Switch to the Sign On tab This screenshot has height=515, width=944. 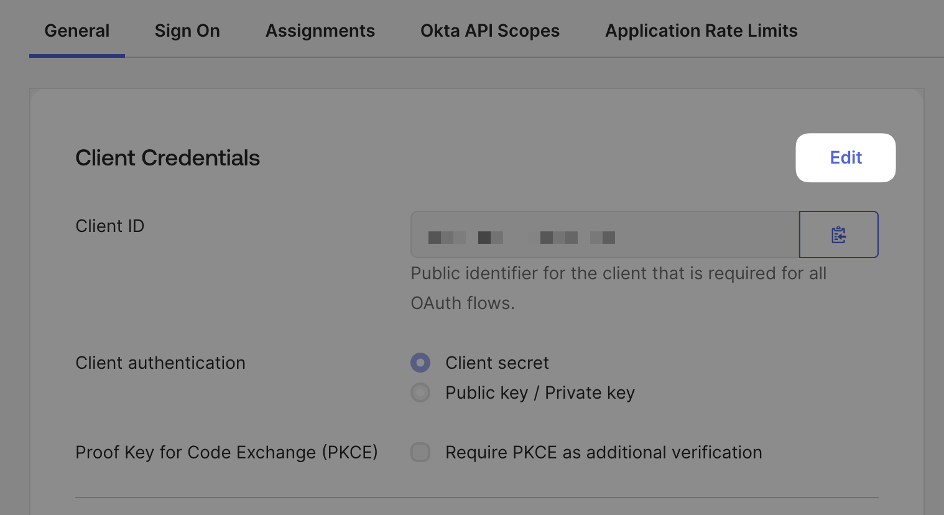(187, 30)
